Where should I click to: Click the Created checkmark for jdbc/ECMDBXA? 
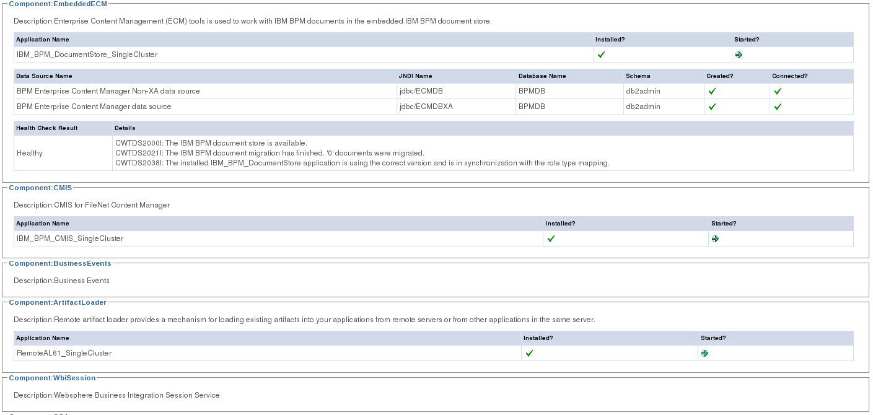pyautogui.click(x=712, y=107)
